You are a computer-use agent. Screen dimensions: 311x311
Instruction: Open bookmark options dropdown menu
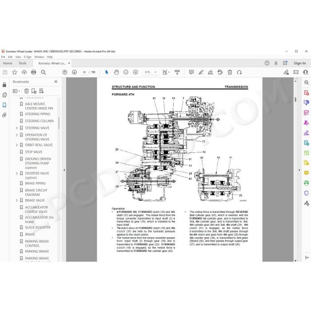tap(16, 91)
